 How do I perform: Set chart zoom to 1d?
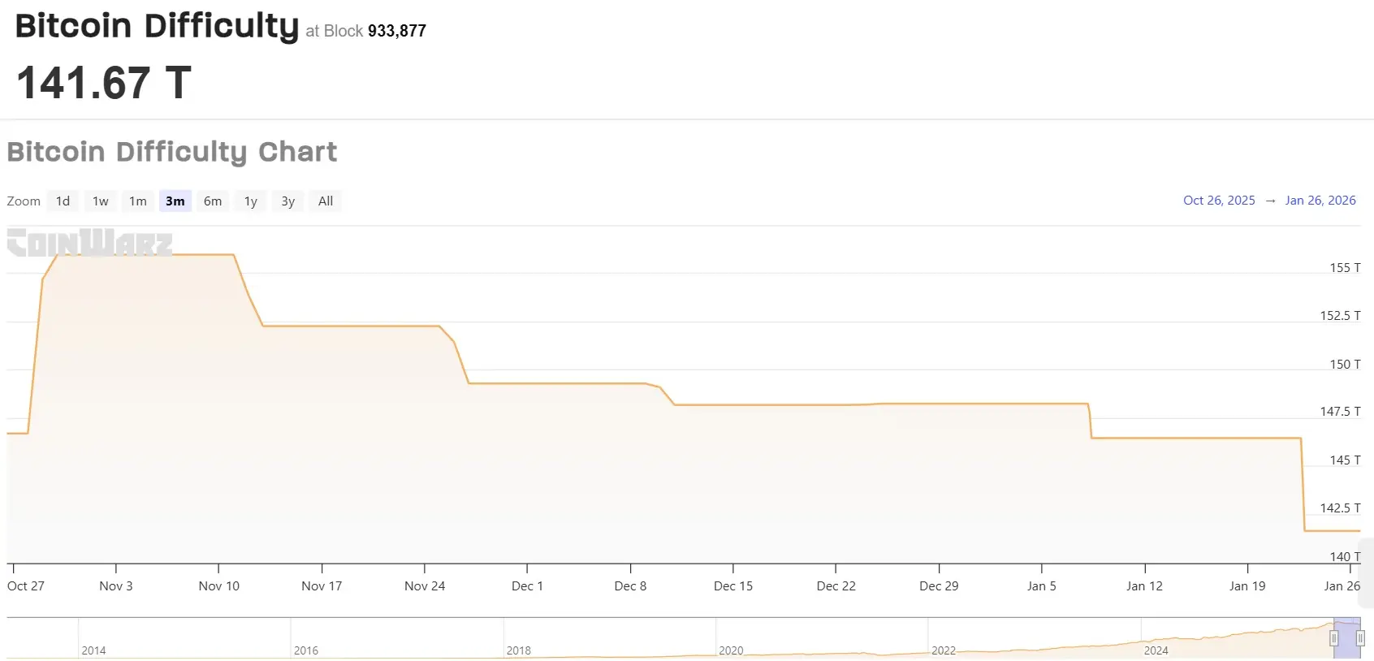63,201
